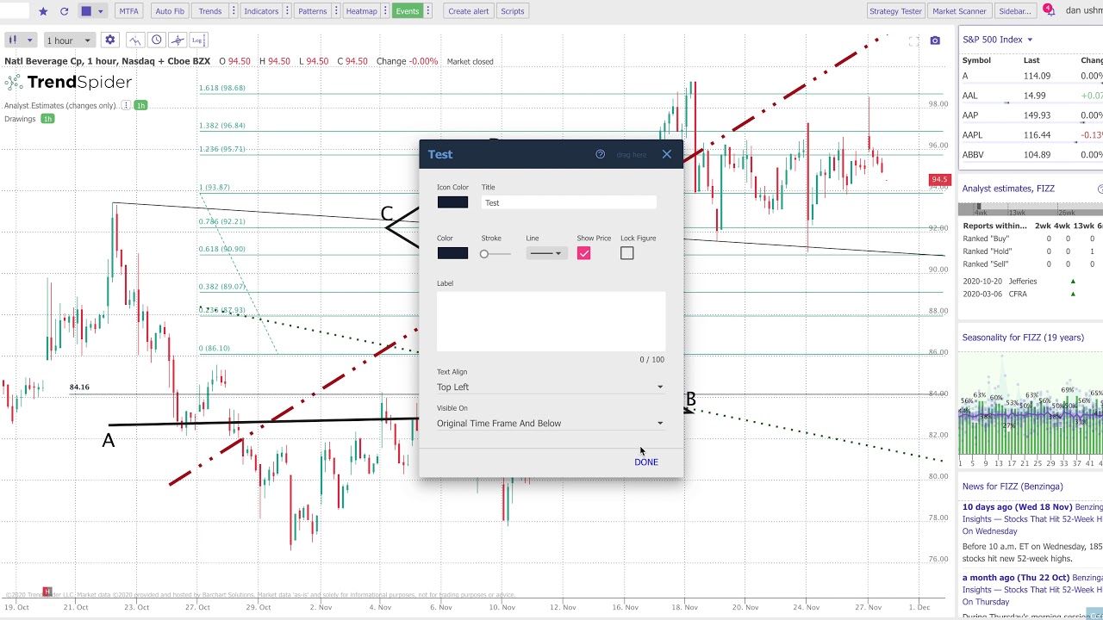The width and height of the screenshot is (1103, 620).
Task: Click the fullscreen chart icon
Action: point(914,40)
